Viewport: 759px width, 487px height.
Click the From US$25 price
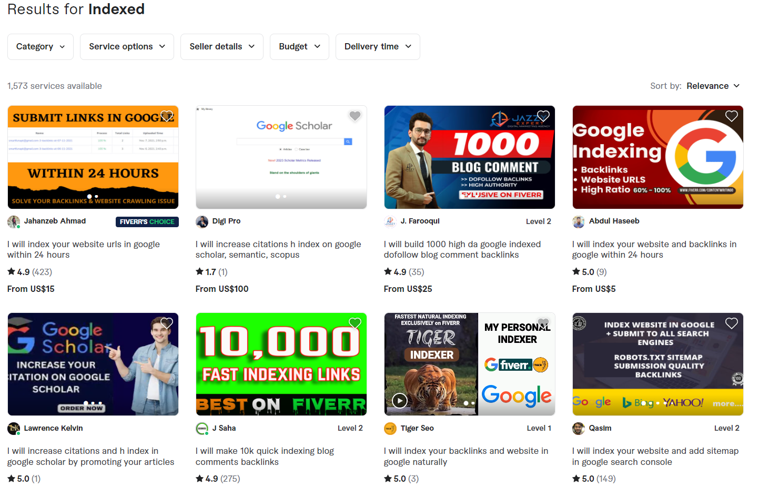[x=408, y=289]
